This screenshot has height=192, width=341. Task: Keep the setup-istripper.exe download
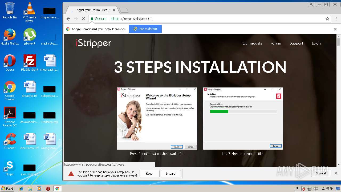149,174
